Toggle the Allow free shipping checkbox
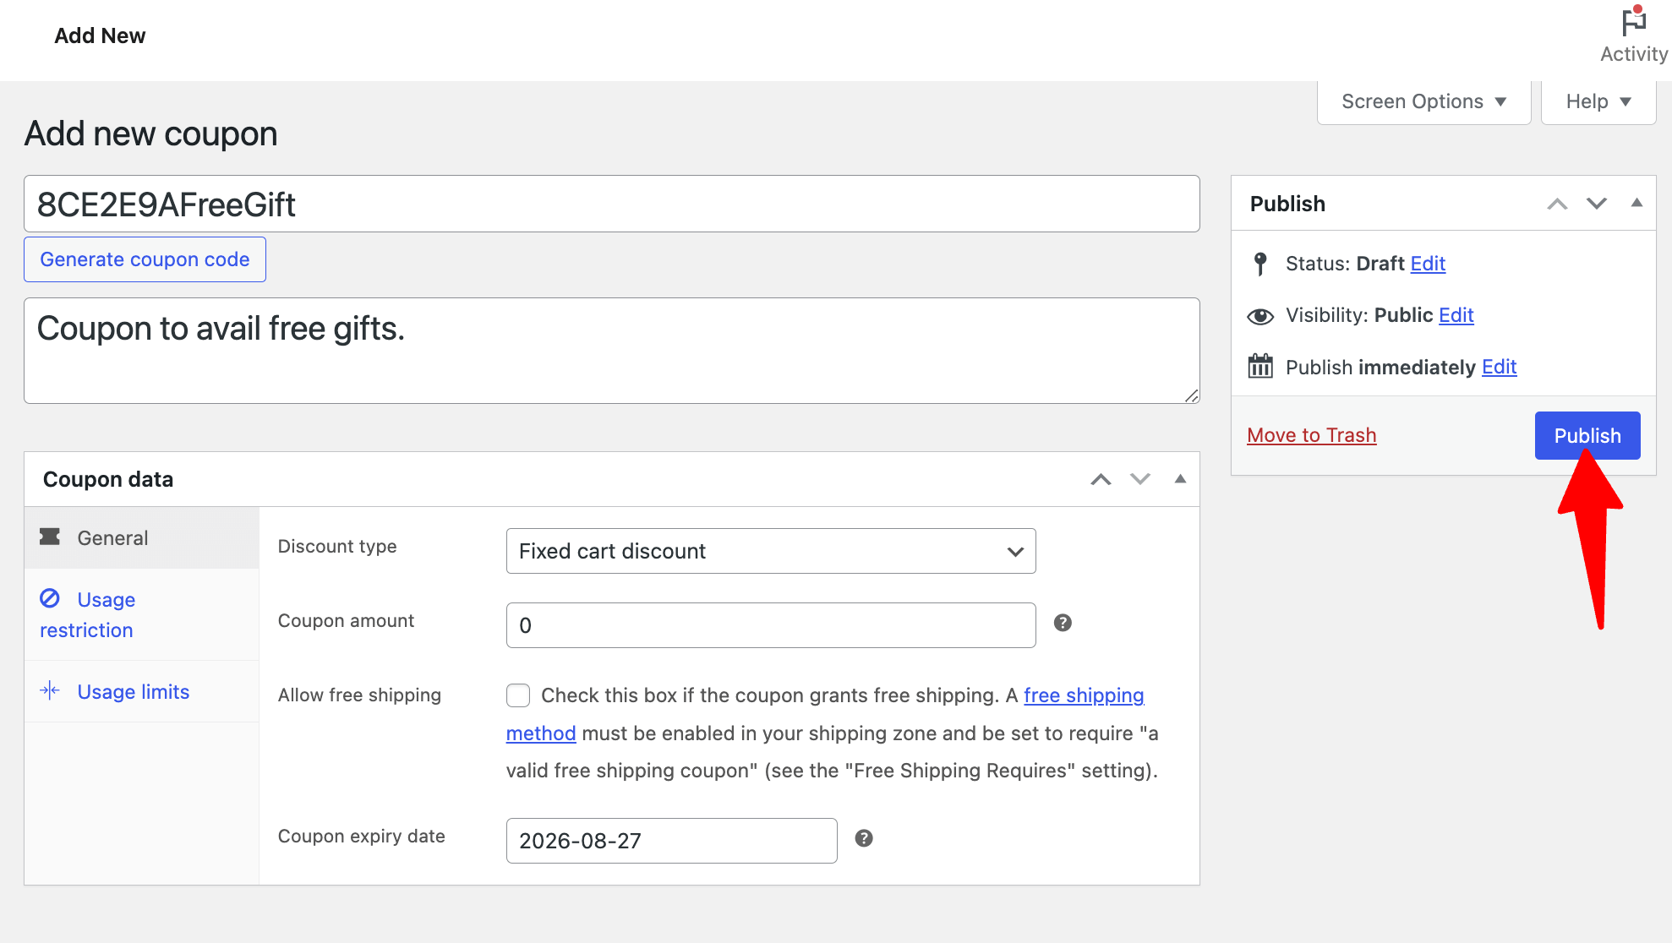Image resolution: width=1672 pixels, height=943 pixels. [518, 695]
